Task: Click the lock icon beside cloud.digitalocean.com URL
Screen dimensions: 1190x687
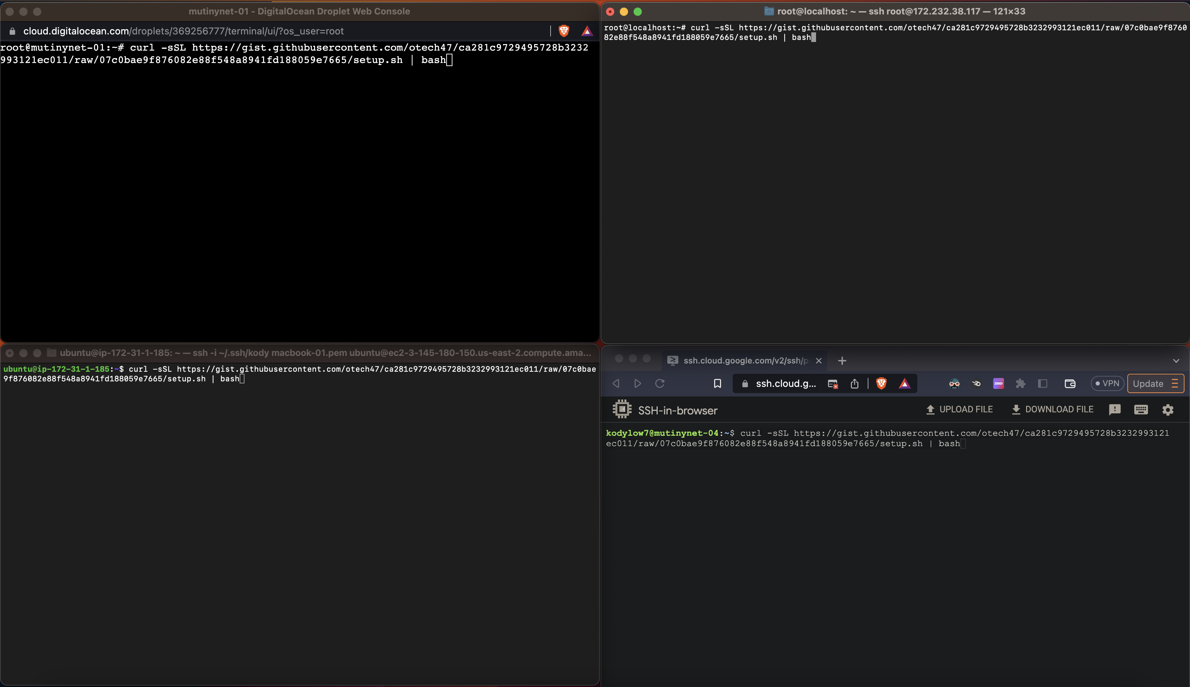Action: pos(13,31)
